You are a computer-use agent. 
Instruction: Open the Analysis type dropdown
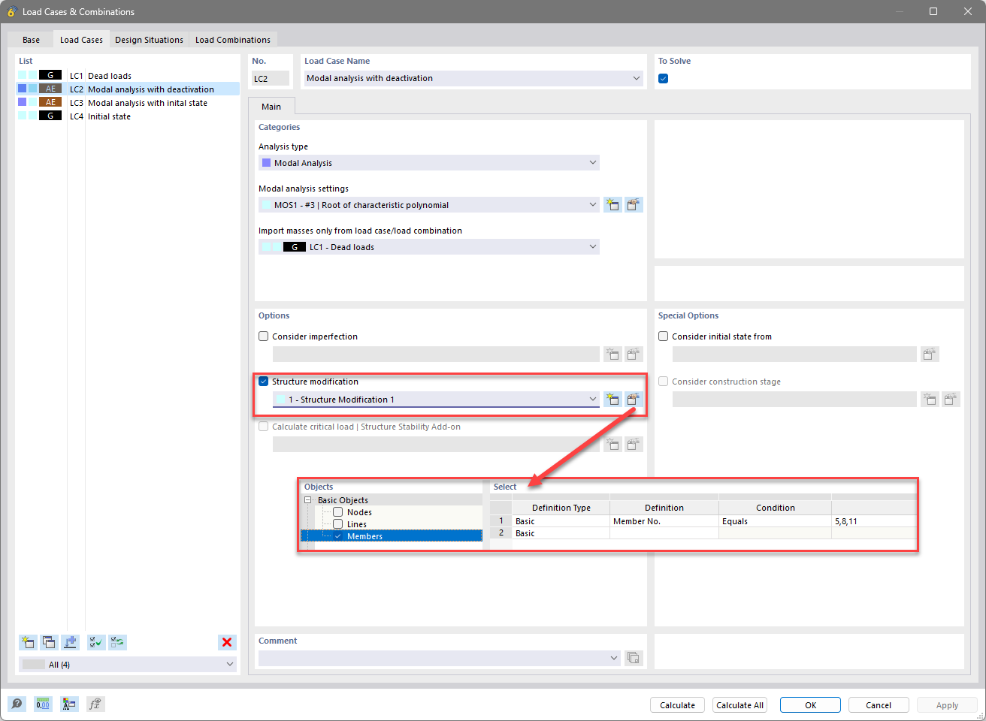pos(593,162)
